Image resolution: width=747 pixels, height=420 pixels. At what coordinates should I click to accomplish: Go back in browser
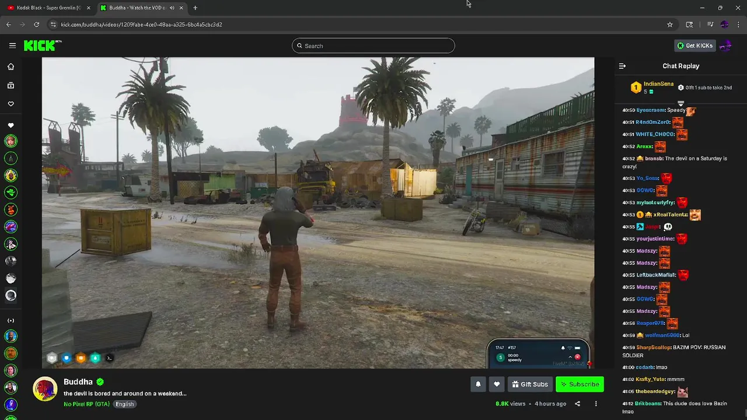click(x=9, y=24)
